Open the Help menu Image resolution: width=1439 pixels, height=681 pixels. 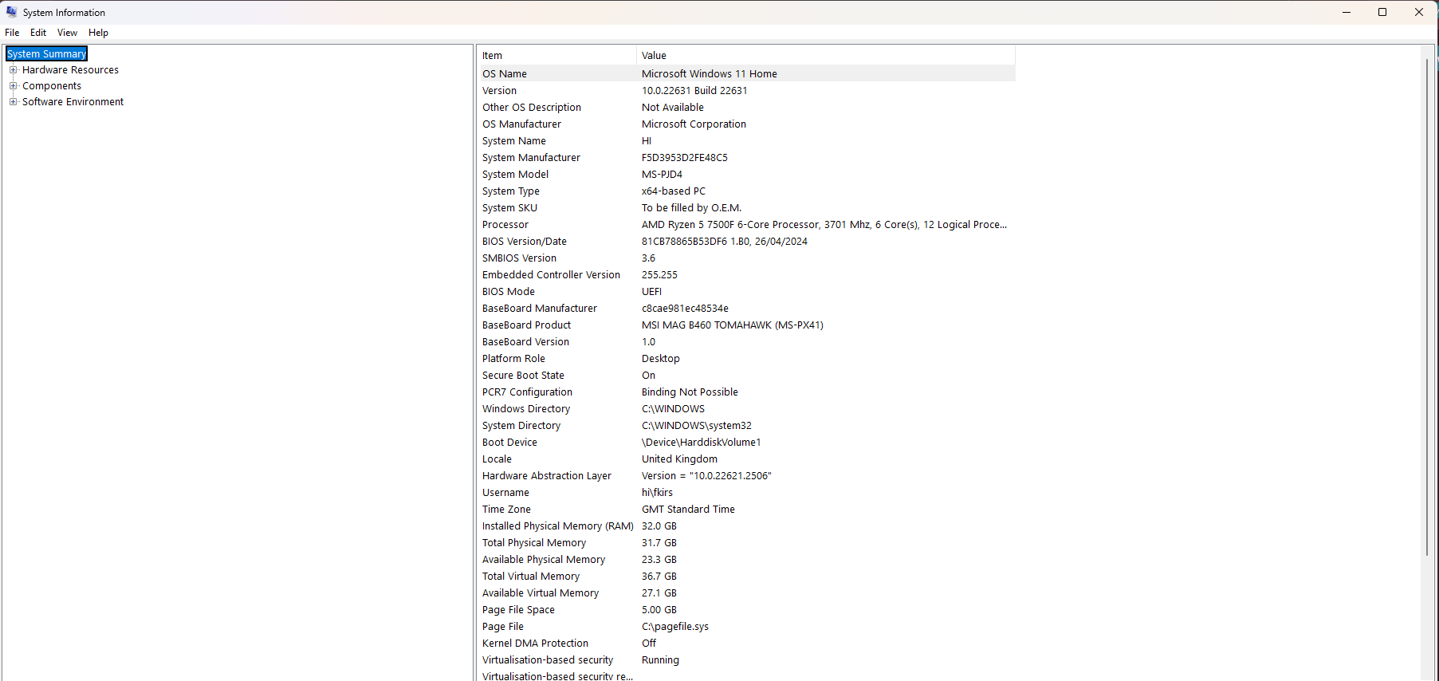pos(98,33)
